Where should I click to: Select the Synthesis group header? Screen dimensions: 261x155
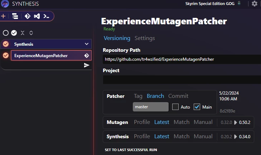tap(46, 44)
